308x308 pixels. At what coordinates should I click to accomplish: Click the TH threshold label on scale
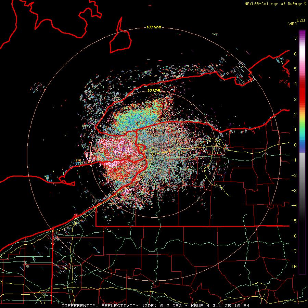[x=294, y=267]
